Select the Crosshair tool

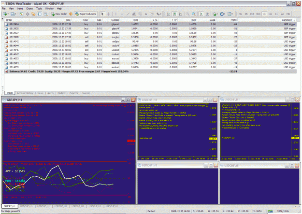108,14
